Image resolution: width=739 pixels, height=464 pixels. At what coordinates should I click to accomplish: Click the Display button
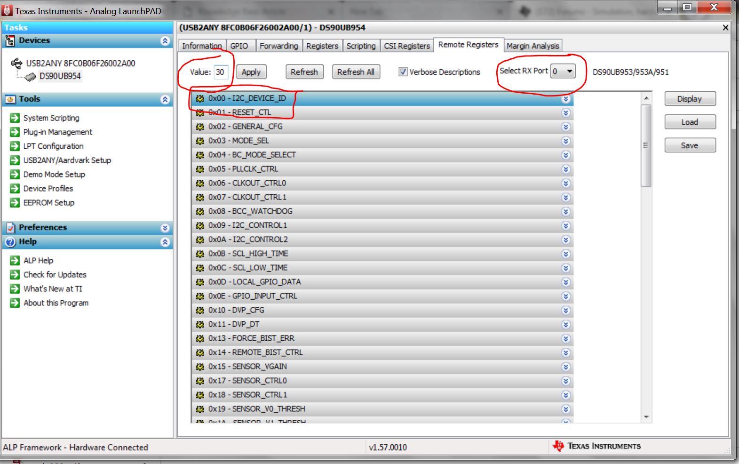(x=690, y=99)
